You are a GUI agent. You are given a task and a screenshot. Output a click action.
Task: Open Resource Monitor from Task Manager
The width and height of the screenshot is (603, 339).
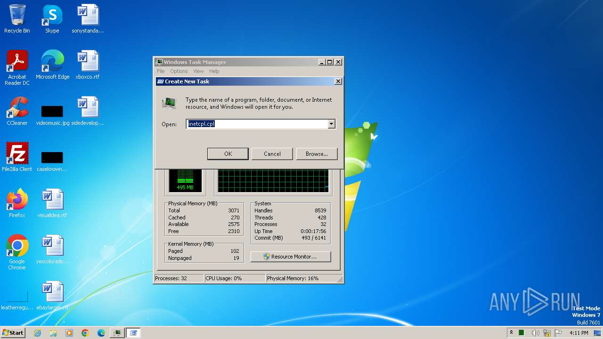pos(291,257)
